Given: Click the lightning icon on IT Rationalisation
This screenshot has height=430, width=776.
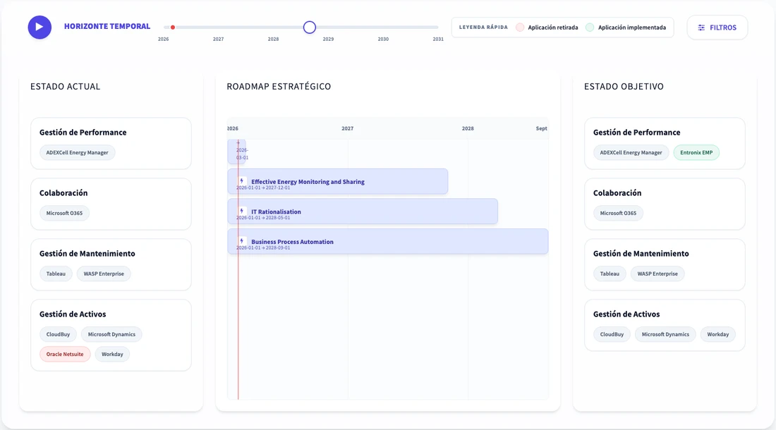Looking at the screenshot, I should (x=241, y=211).
